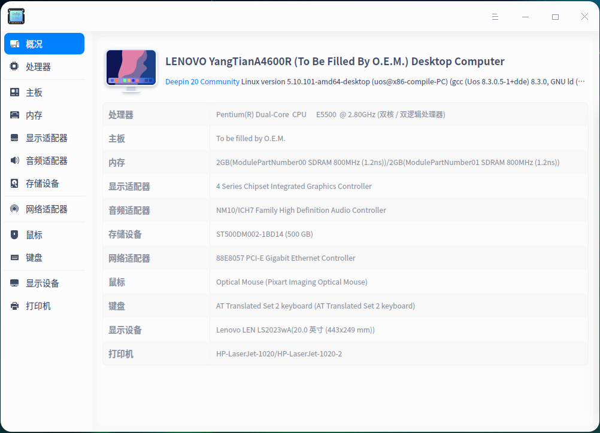Click the desktop computer preview thumbnail
Image resolution: width=600 pixels, height=433 pixels.
[x=131, y=68]
